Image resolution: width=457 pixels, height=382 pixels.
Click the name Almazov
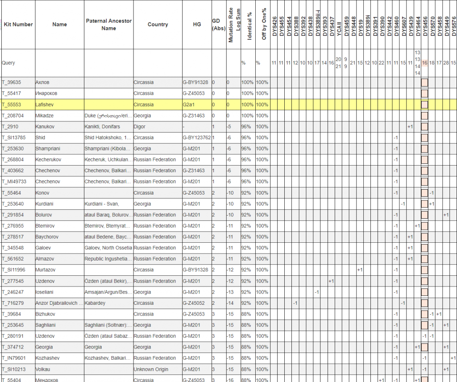click(44, 259)
